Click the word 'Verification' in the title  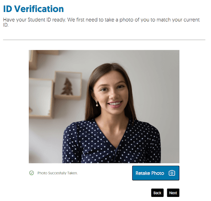point(39,9)
